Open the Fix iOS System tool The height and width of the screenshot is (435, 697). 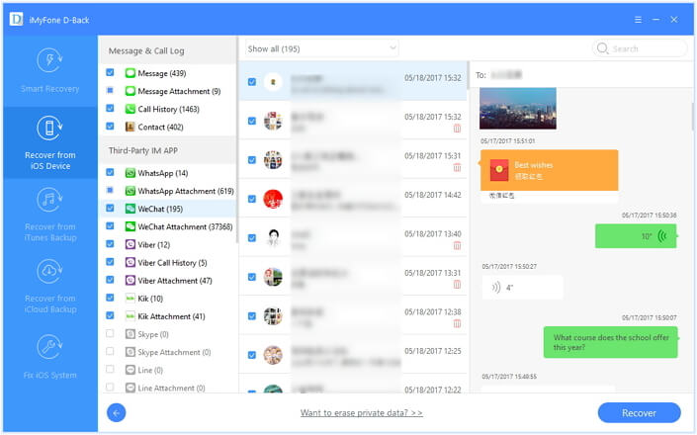coord(49,357)
